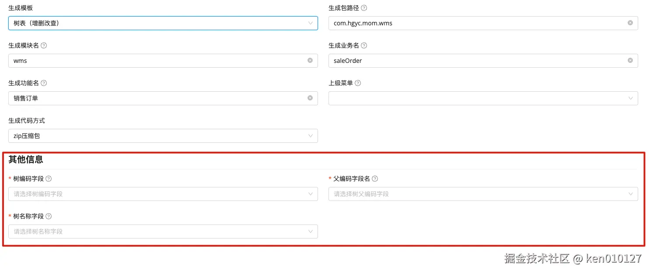
Task: Clear the 销售订单 function name field
Action: click(x=310, y=98)
